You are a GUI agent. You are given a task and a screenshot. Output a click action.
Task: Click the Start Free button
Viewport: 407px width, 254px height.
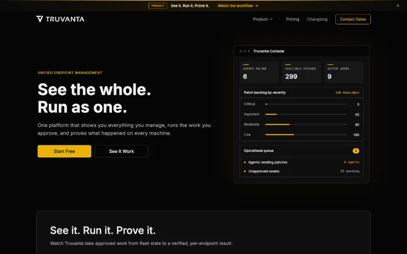click(x=65, y=151)
